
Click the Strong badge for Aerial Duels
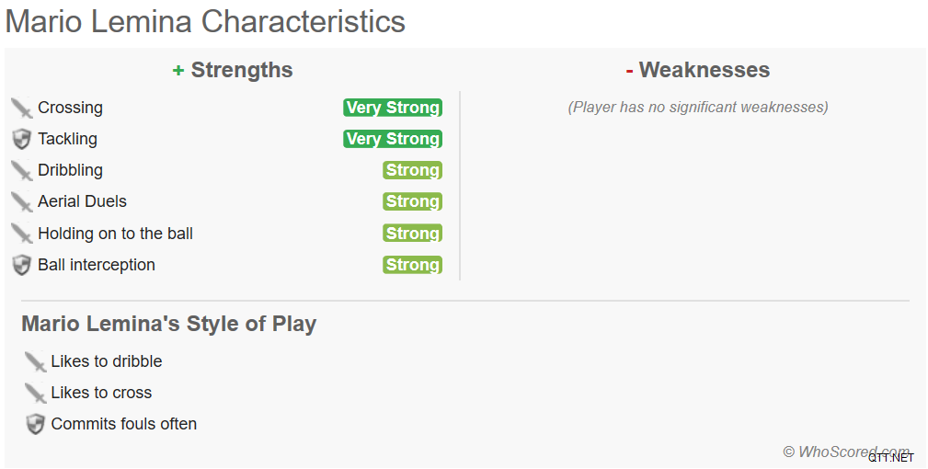tap(413, 201)
